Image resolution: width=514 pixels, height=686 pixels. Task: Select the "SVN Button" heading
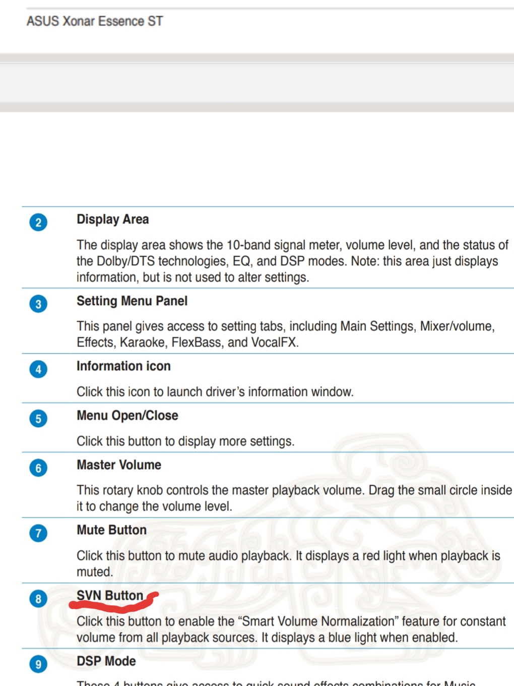pos(110,596)
